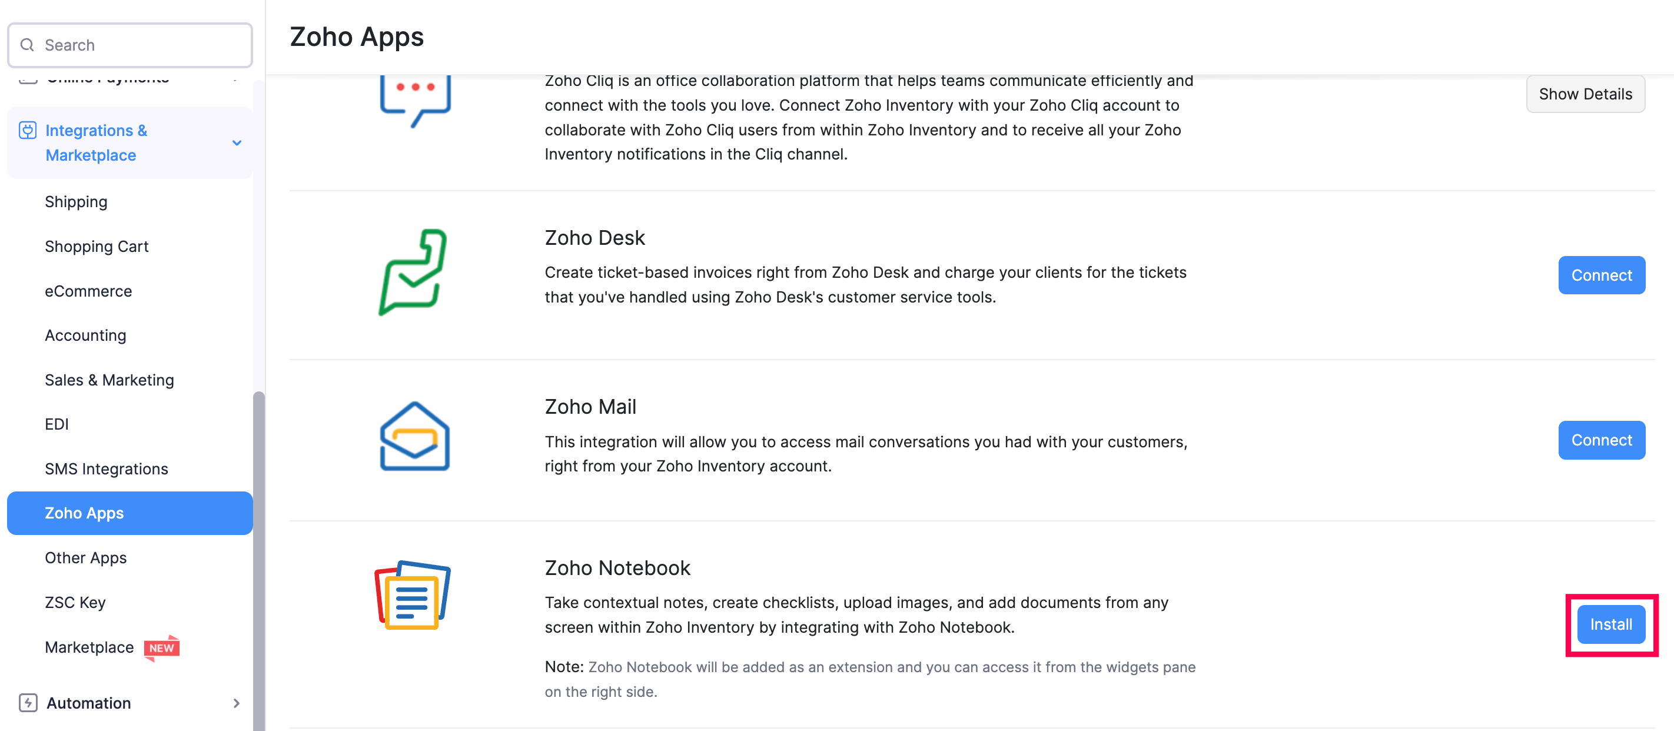Click the Online Payments card icon
This screenshot has height=731, width=1674.
click(x=27, y=80)
